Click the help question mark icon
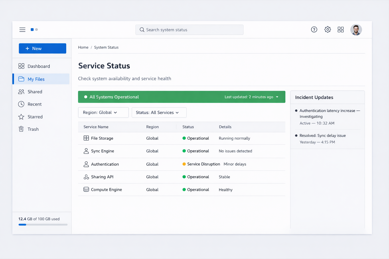Screen dimensions: 389x259 (x=314, y=30)
